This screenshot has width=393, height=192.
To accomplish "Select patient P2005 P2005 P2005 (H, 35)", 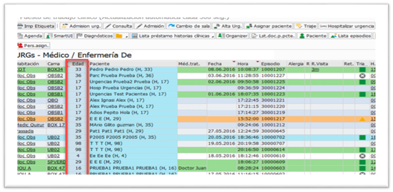I will (123, 137).
